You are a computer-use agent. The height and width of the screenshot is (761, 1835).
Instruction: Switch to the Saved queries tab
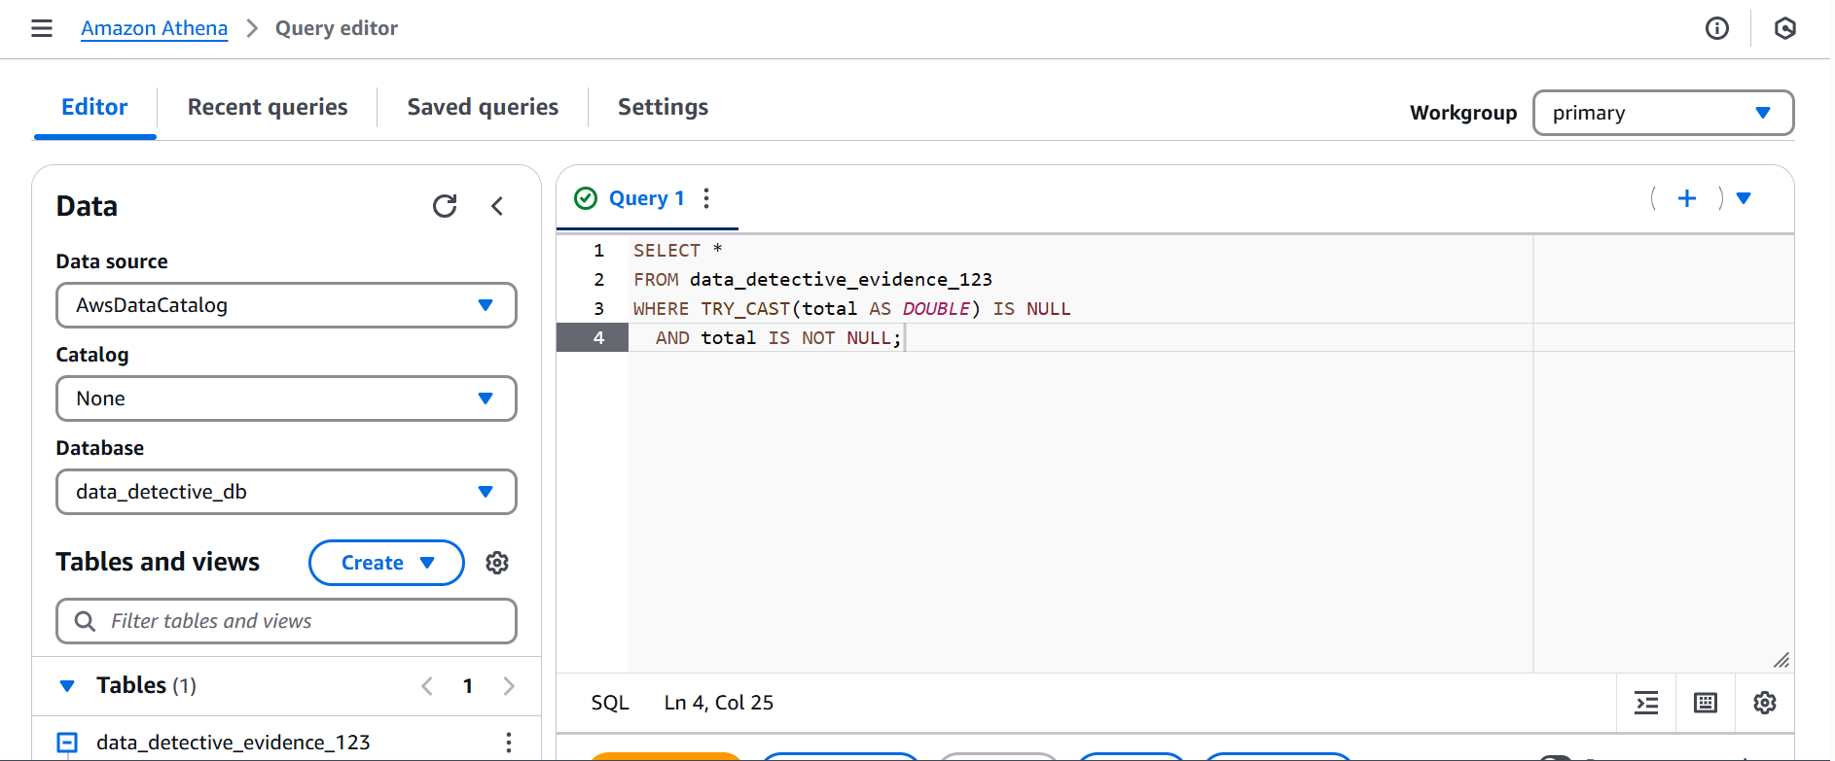[x=483, y=107]
